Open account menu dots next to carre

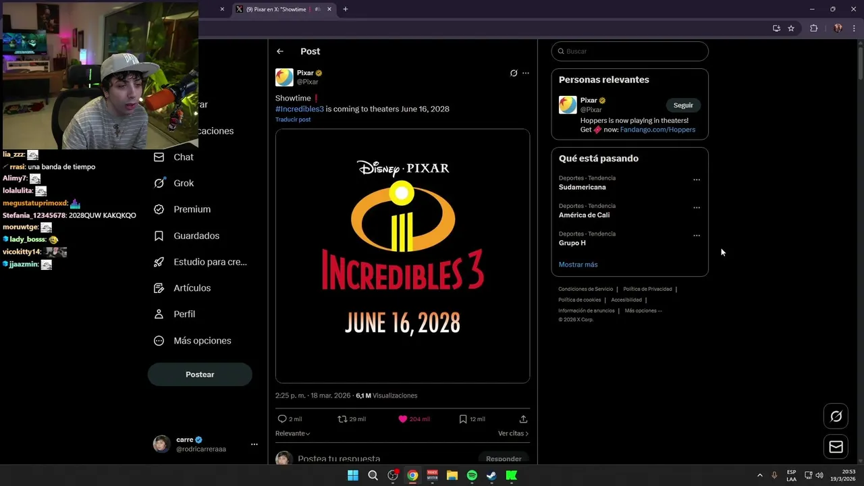point(254,444)
